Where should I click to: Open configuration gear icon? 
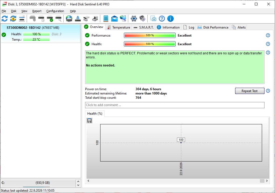(134, 19)
